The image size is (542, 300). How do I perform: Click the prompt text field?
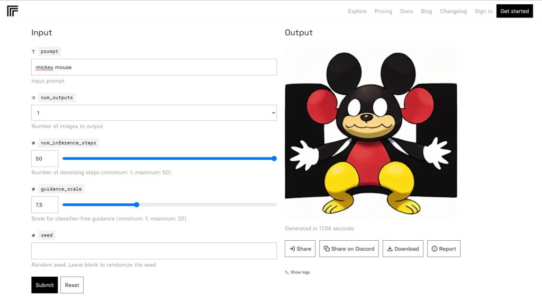pyautogui.click(x=154, y=67)
